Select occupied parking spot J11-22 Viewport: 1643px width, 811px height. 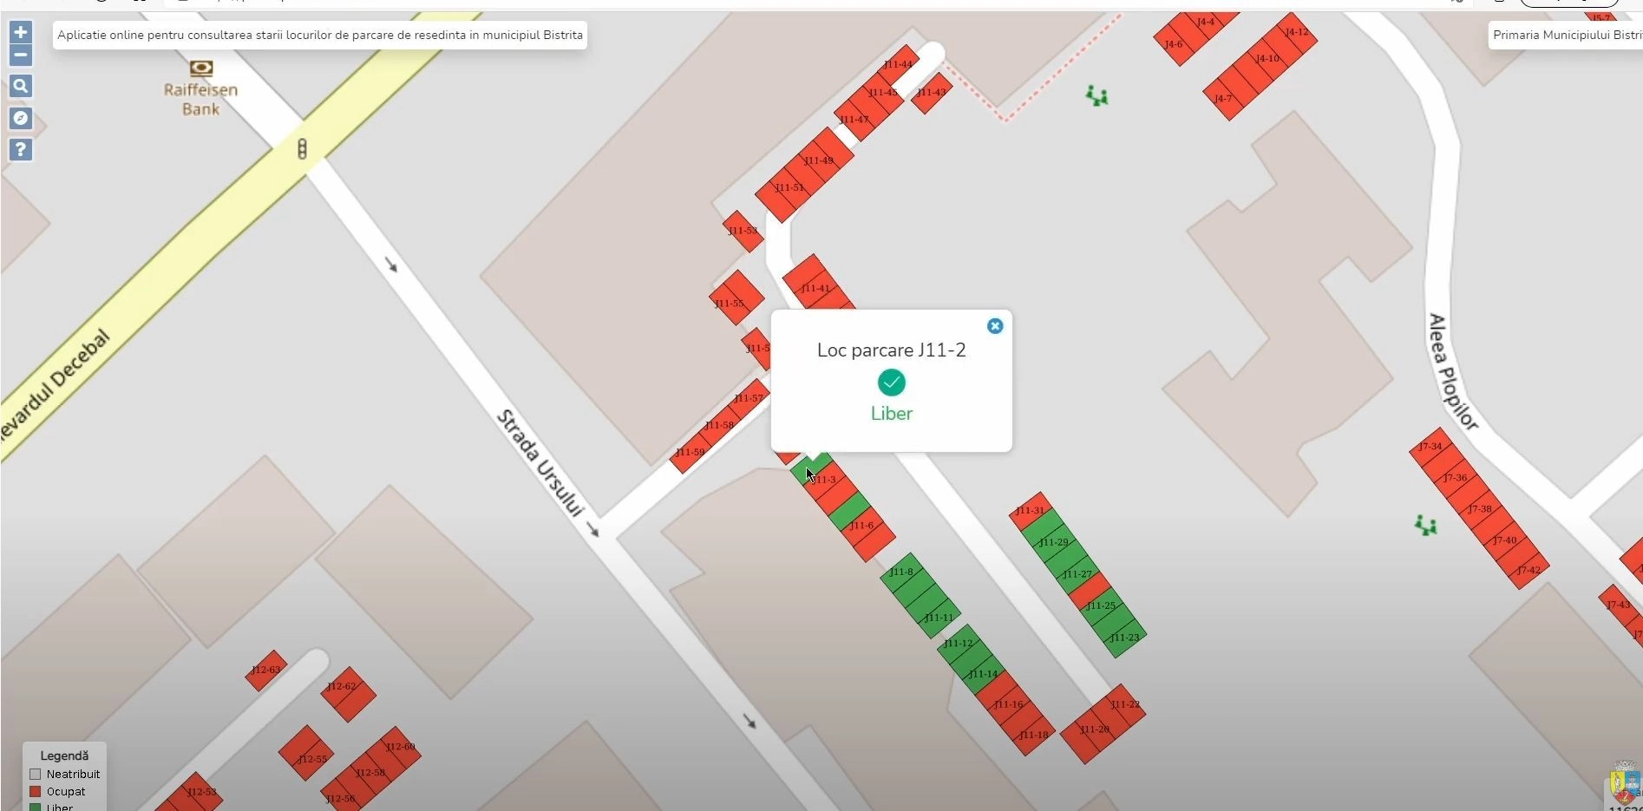click(1125, 705)
